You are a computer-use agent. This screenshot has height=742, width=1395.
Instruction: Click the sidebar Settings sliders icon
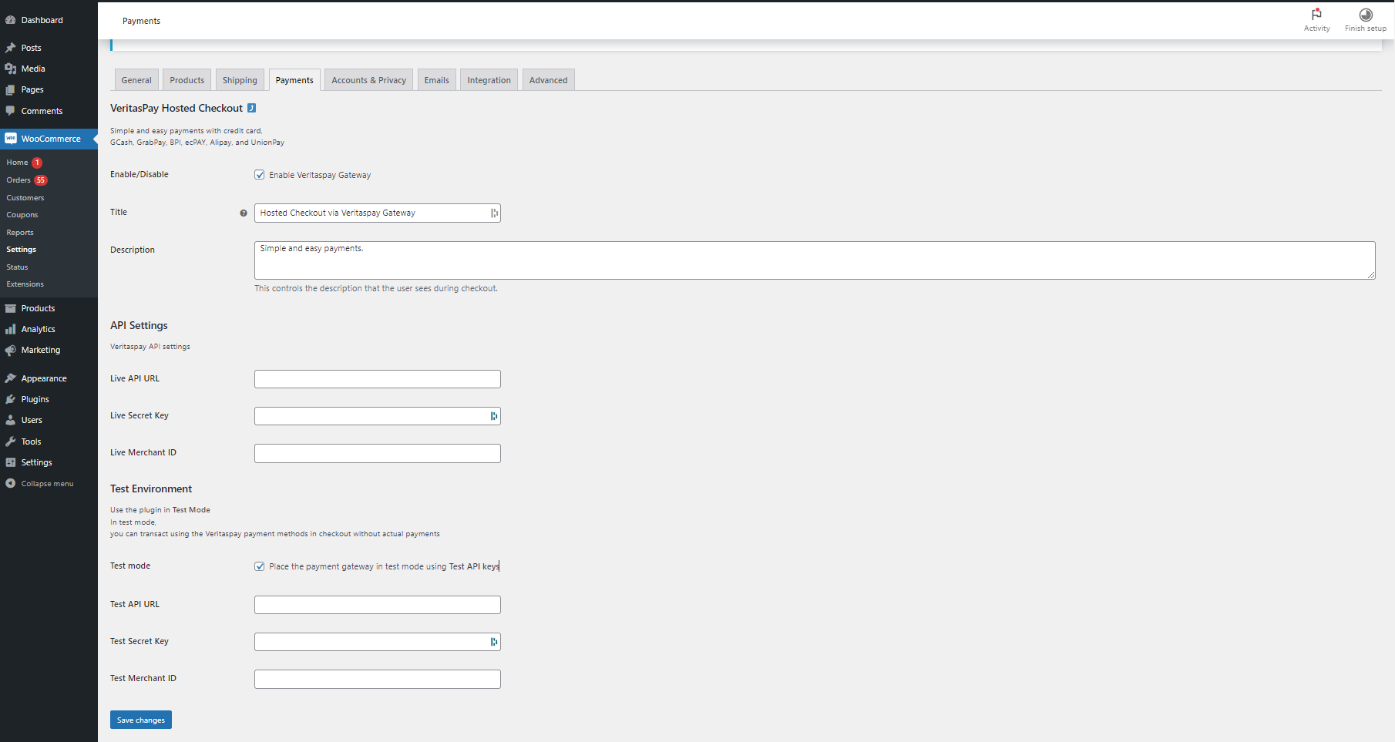click(x=11, y=462)
